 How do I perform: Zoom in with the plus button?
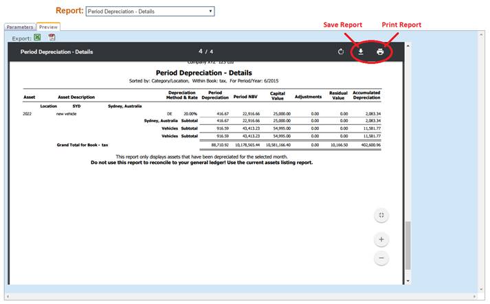(x=381, y=239)
